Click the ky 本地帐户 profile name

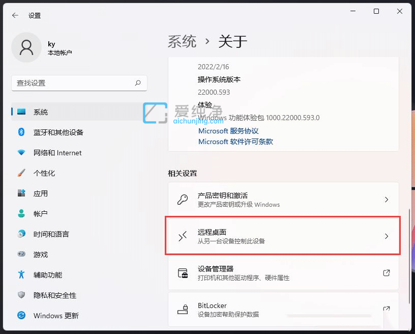[60, 48]
